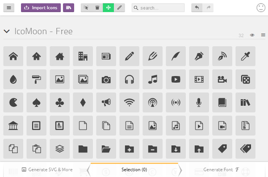This screenshot has width=268, height=177.
Task: Select the zip file icon
Action: coord(245,125)
